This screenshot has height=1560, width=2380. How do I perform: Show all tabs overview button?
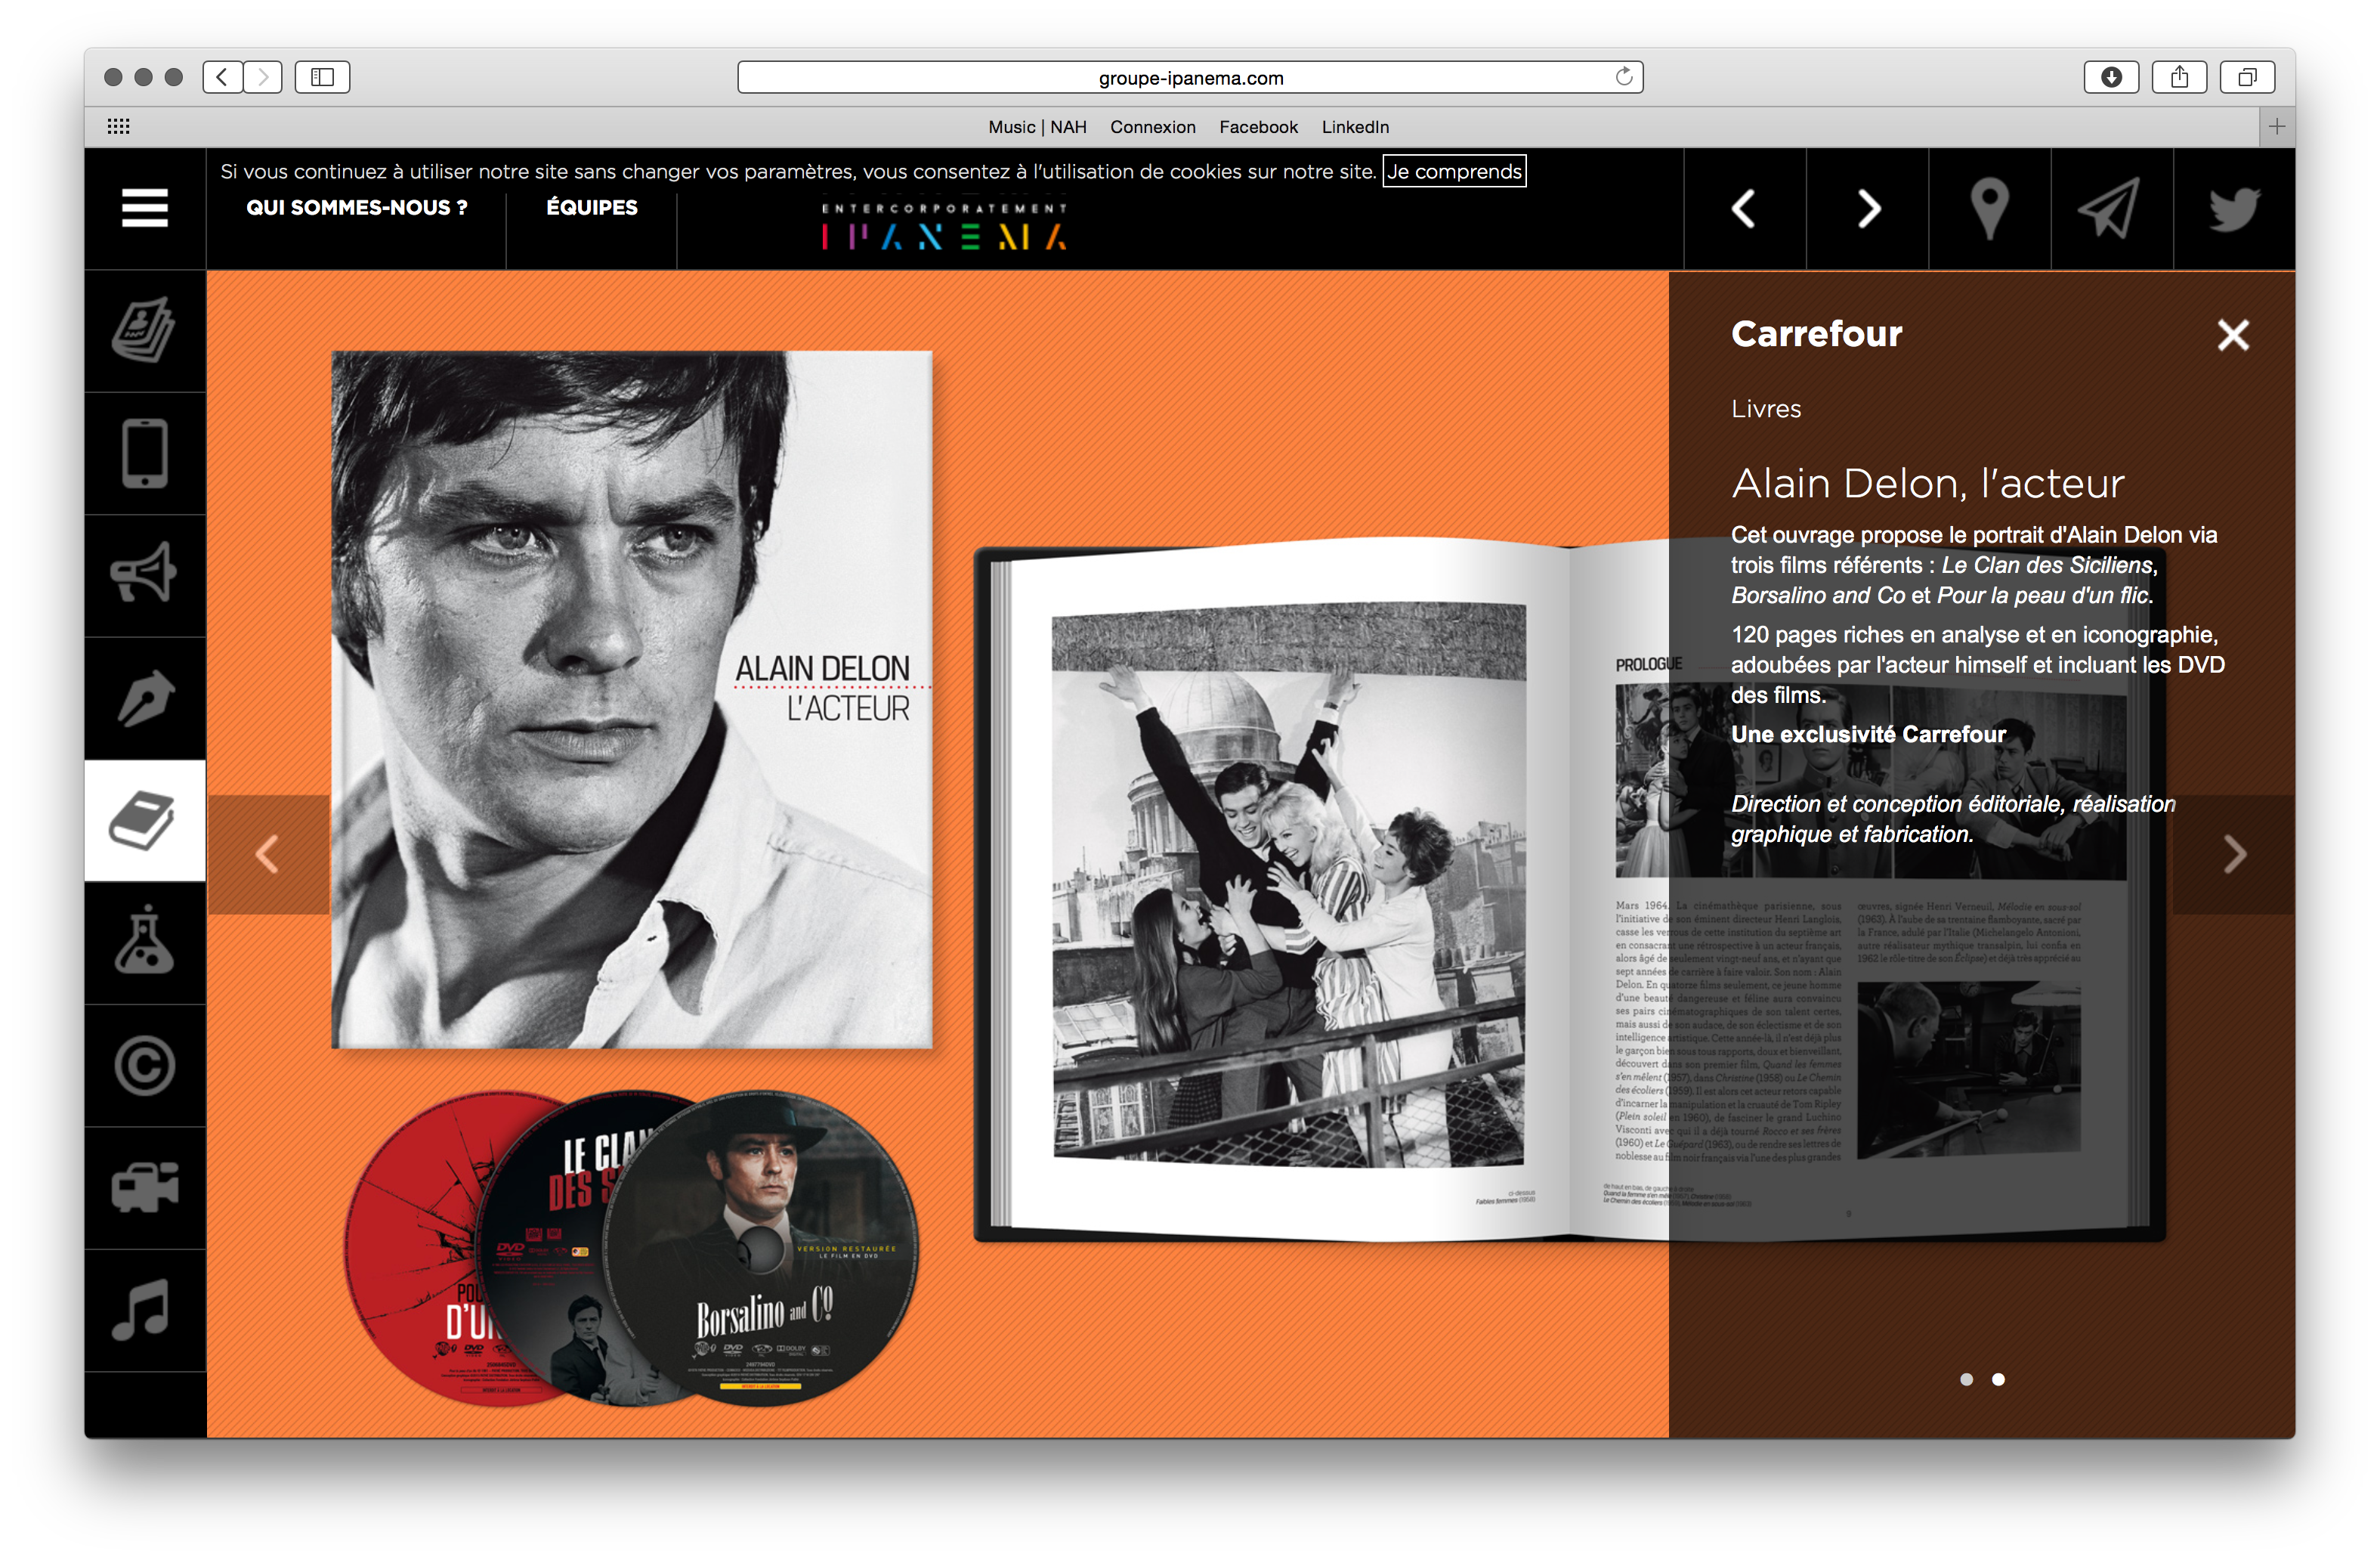[x=2247, y=77]
